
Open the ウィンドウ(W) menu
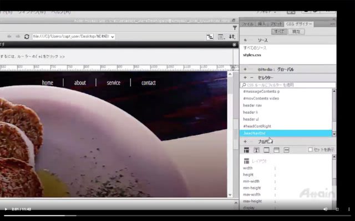[32, 12]
